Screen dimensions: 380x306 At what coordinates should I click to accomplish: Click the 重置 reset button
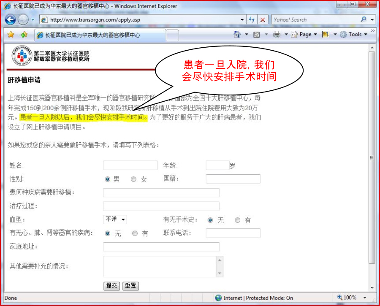pyautogui.click(x=130, y=286)
